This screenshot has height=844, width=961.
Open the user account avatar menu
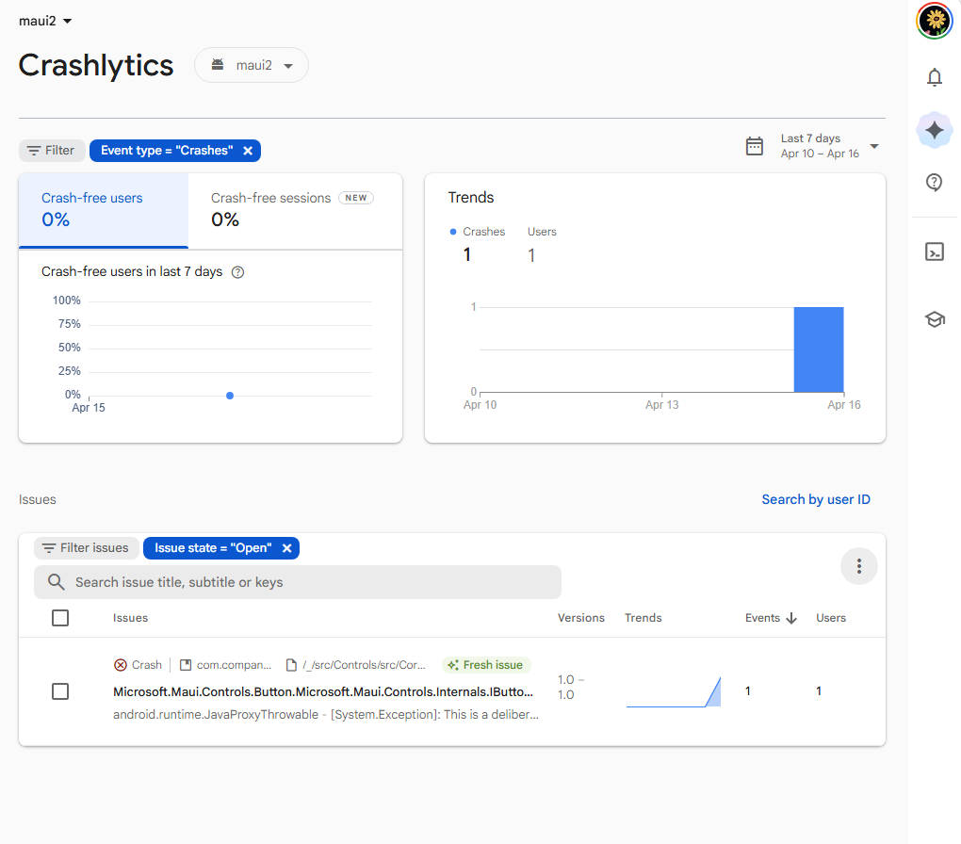pos(934,21)
